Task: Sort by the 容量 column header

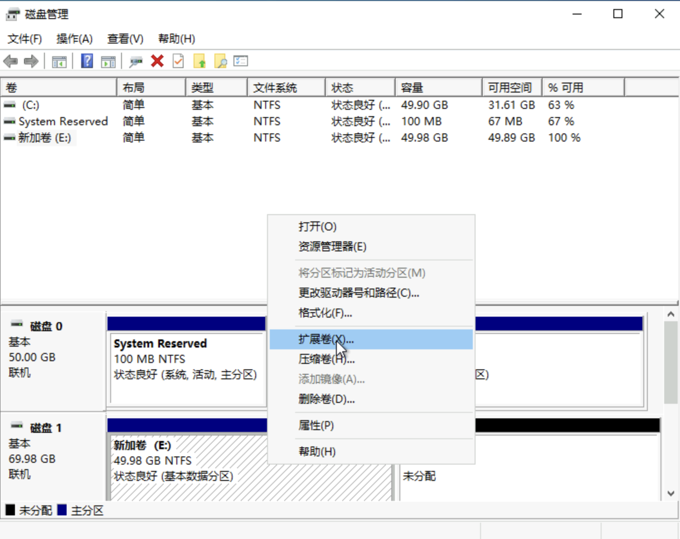Action: point(439,88)
